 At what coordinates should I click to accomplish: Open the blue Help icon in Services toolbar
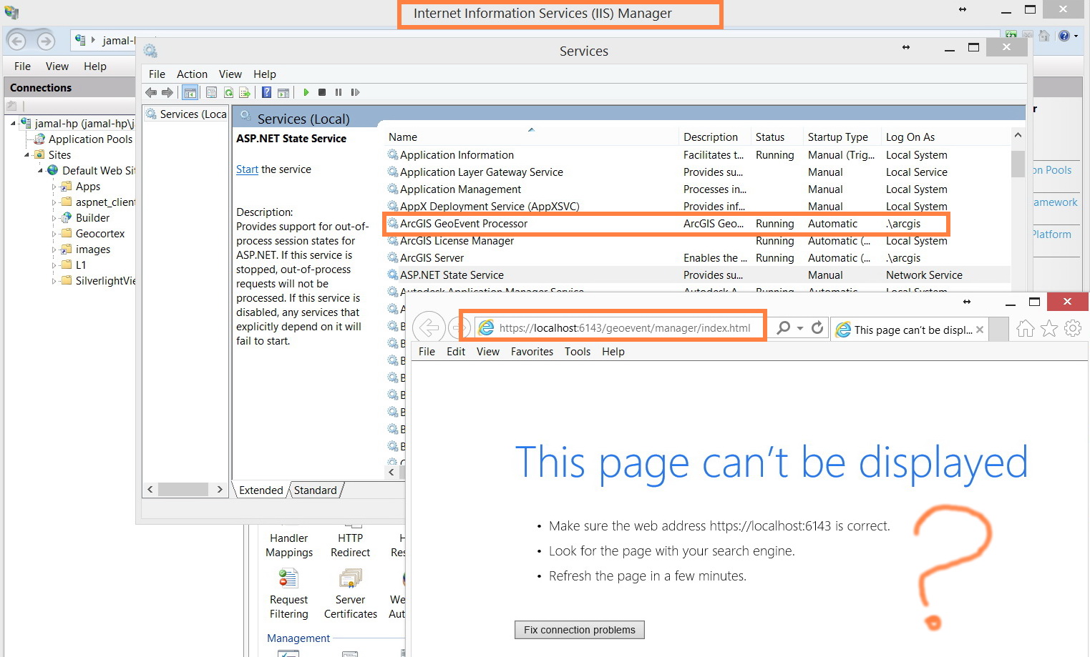(266, 92)
